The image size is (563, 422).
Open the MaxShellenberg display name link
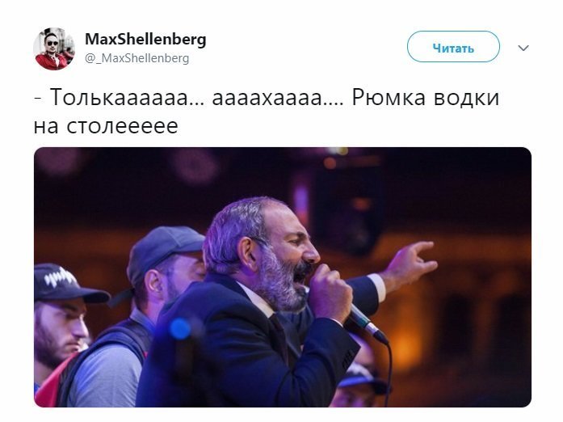[145, 39]
